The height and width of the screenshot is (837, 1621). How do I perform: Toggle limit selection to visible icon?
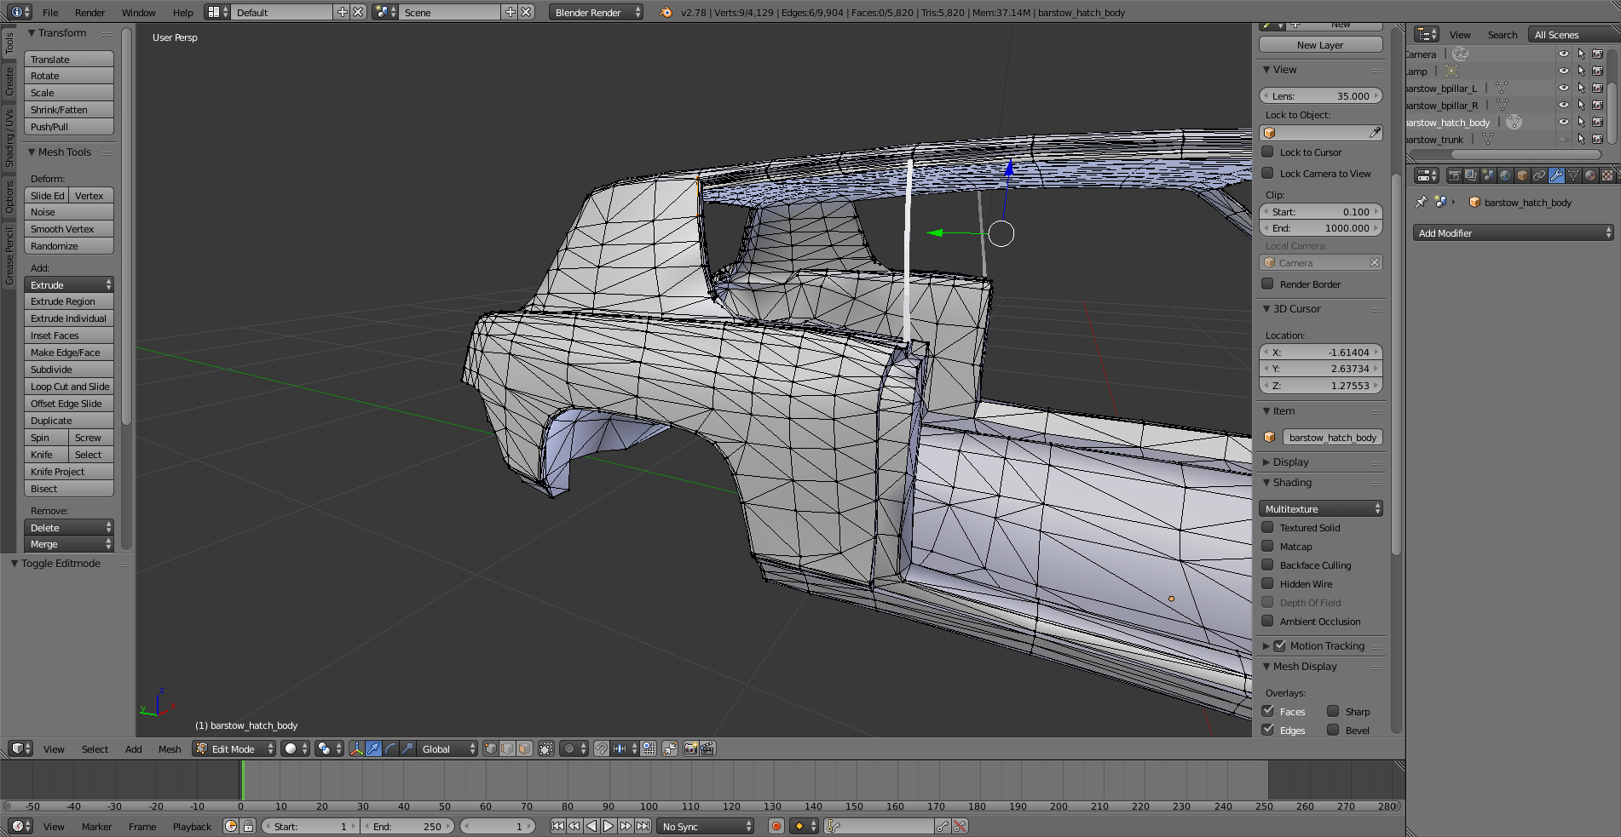[x=546, y=748]
